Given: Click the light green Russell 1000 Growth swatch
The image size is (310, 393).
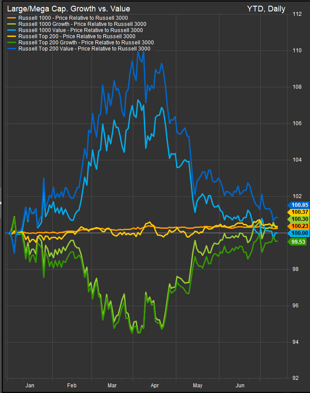Looking at the screenshot, I should 11,24.
